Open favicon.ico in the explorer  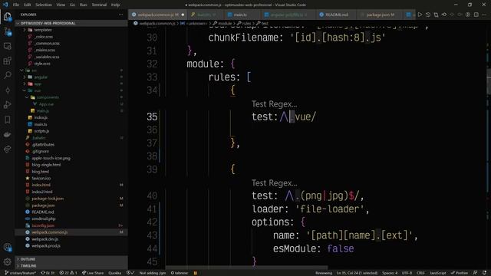[41, 179]
